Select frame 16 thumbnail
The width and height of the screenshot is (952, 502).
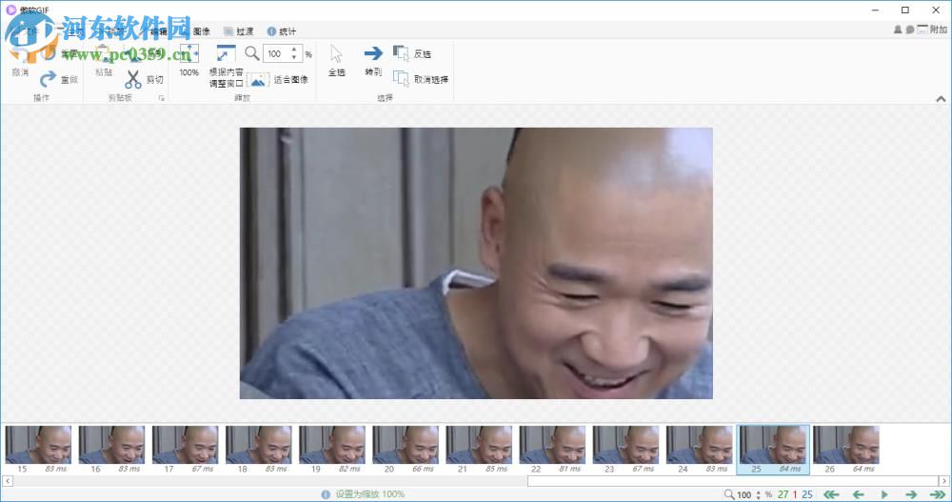(111, 445)
